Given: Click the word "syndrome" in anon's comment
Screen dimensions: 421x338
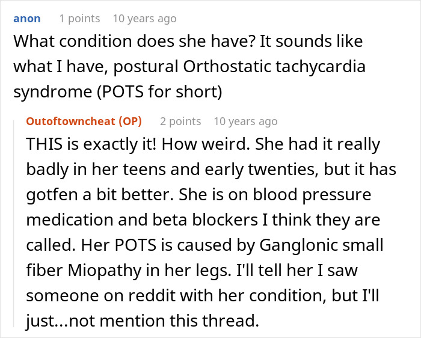Looking at the screenshot, I should tap(46, 94).
